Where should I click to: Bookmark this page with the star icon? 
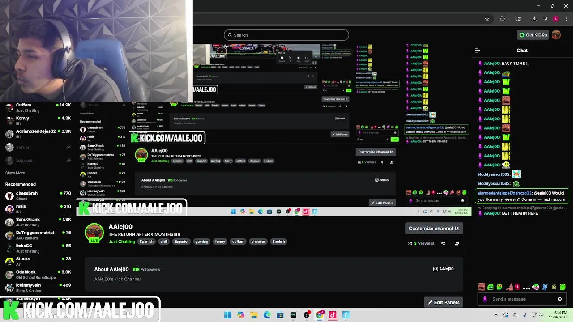pos(487,19)
